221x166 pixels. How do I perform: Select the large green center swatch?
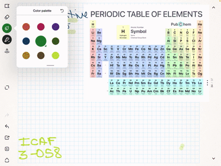[41, 41]
